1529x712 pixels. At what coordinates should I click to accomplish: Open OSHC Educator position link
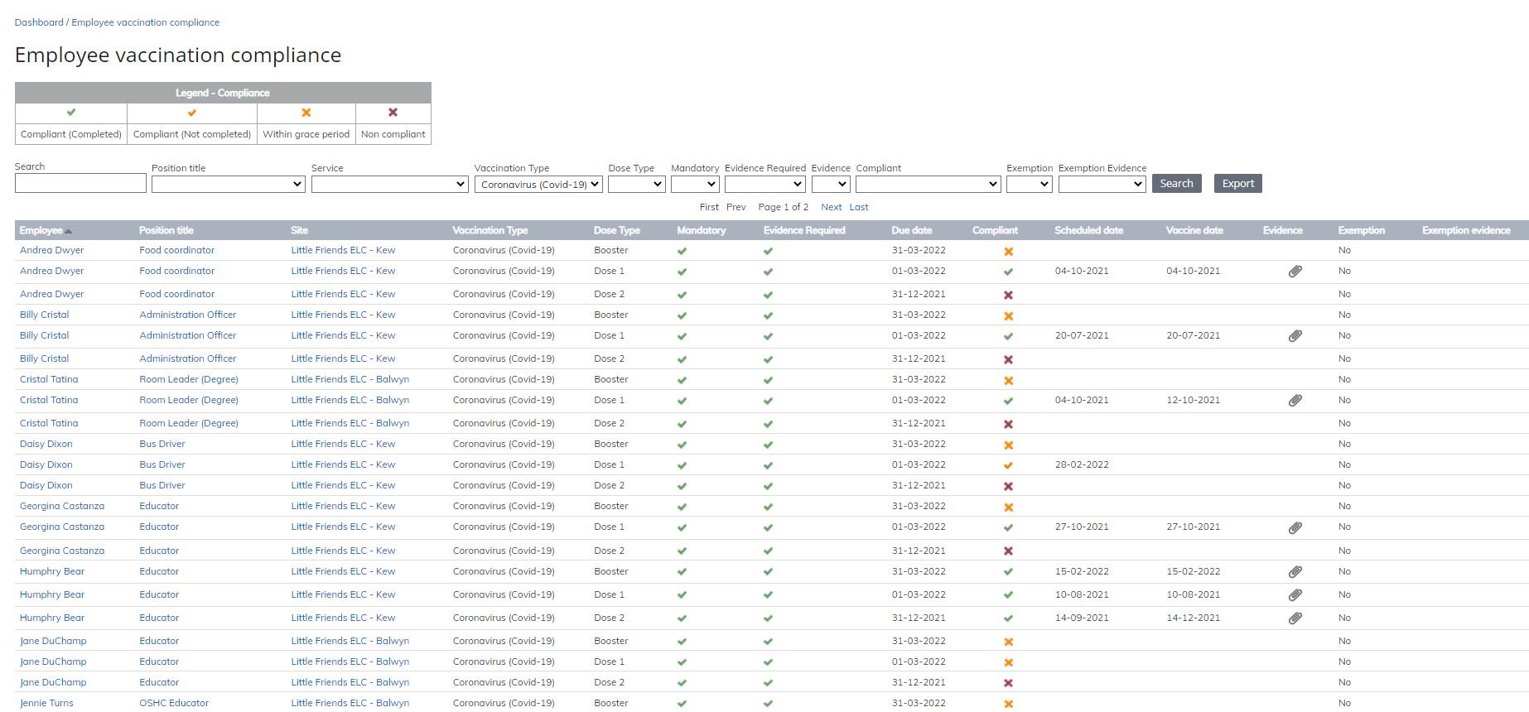174,703
